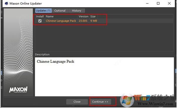The width and height of the screenshot is (178, 108).
Task: Click the Continue >> button
Action: coord(100,102)
